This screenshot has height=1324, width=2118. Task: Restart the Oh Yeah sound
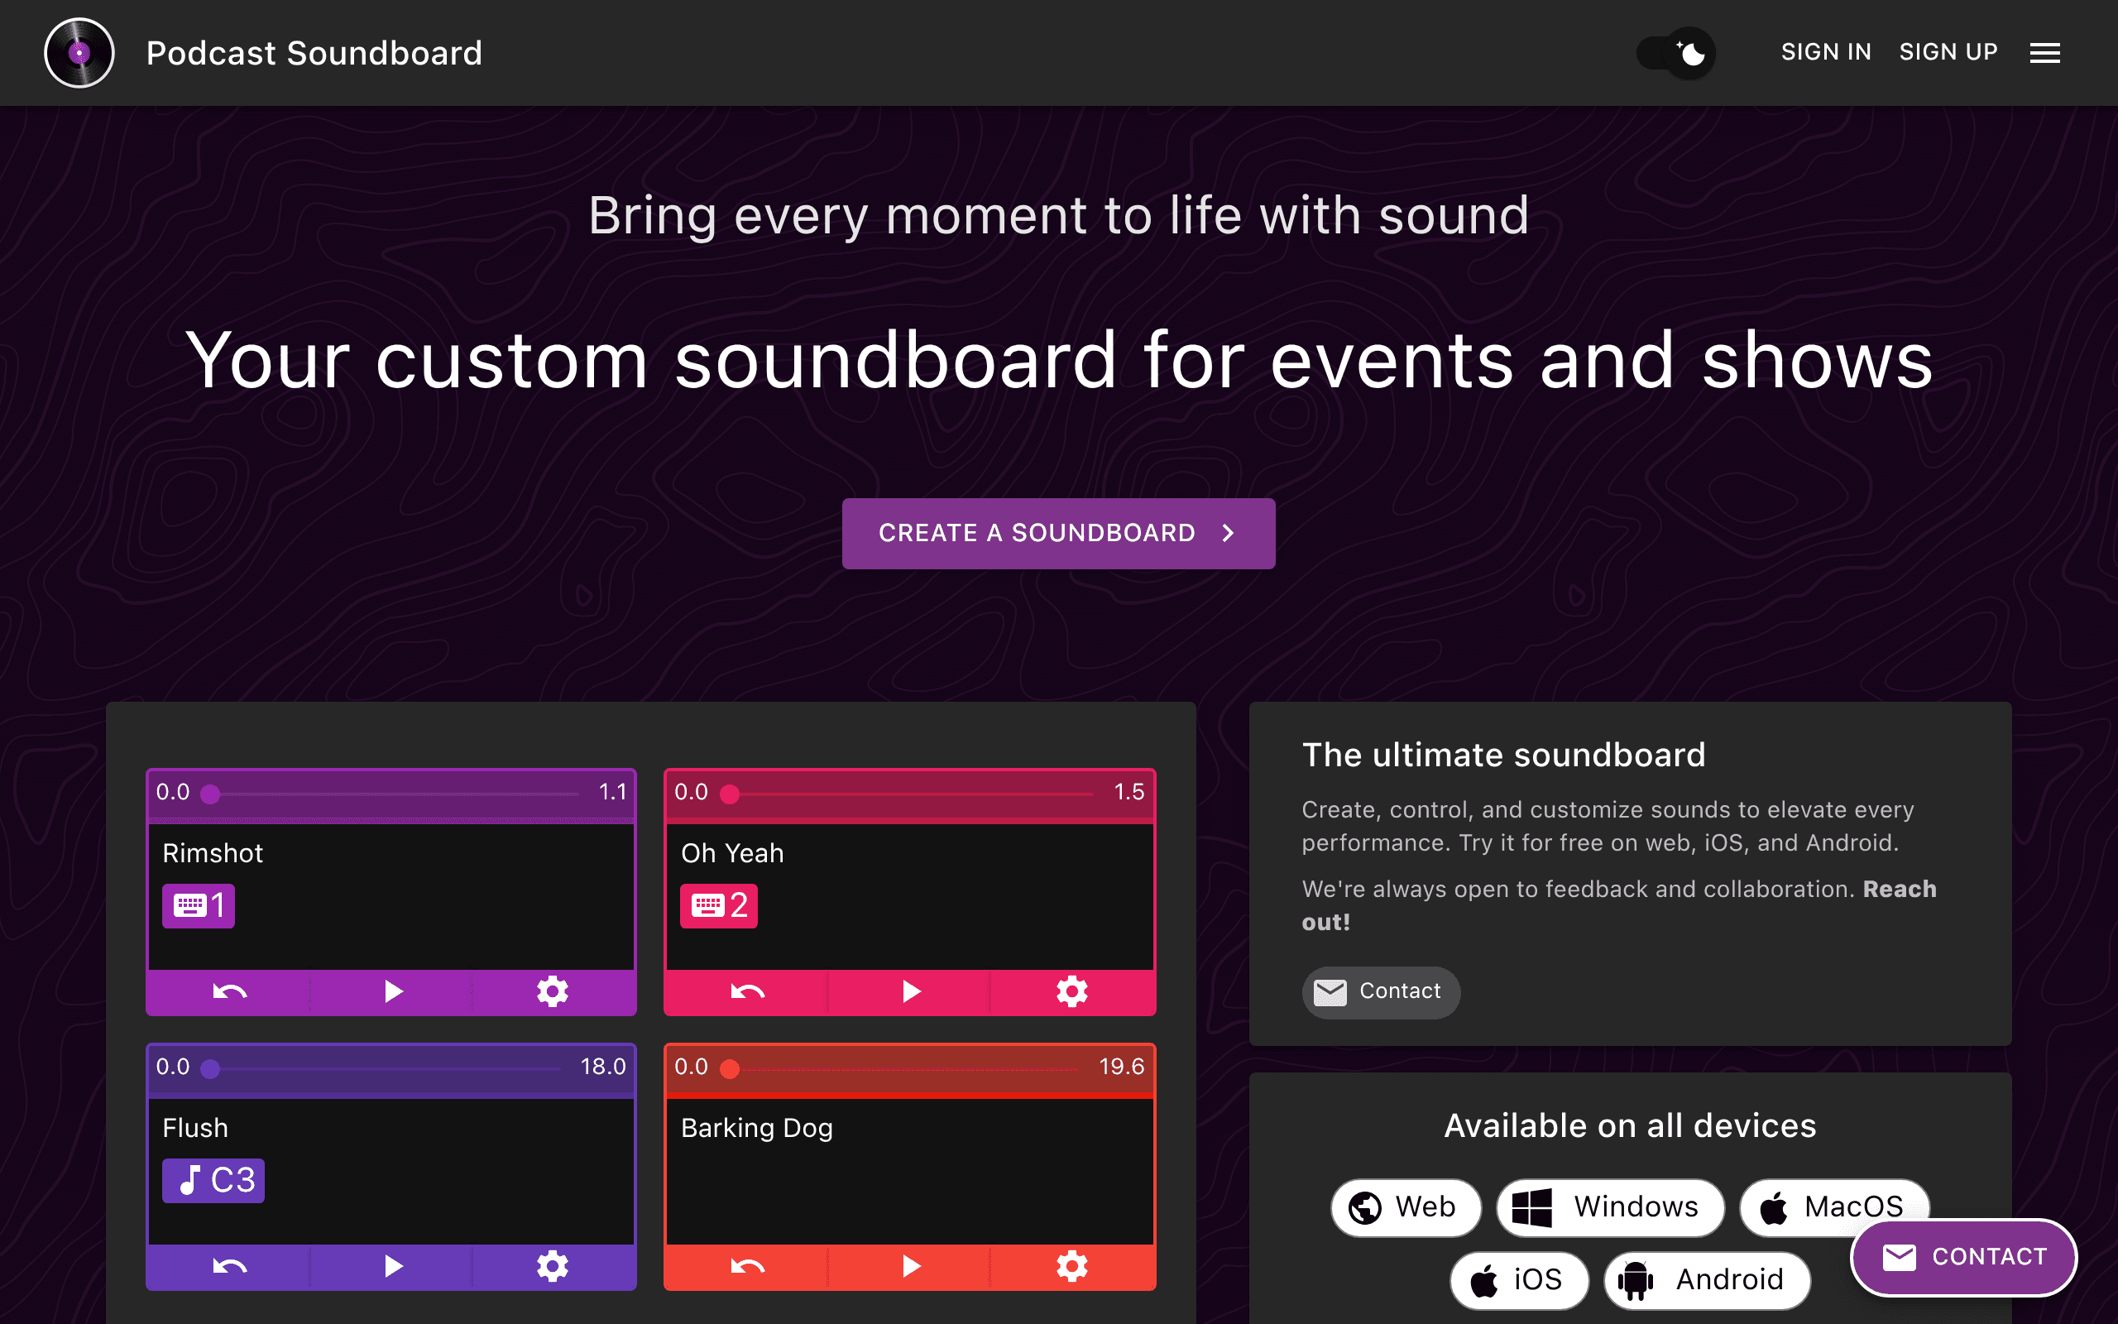[x=745, y=991]
